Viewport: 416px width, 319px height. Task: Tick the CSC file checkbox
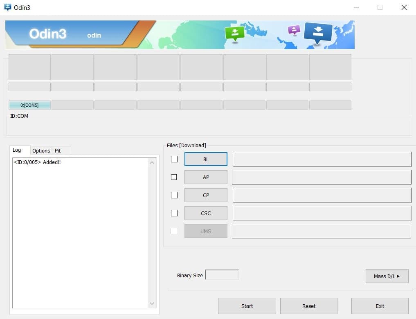174,213
